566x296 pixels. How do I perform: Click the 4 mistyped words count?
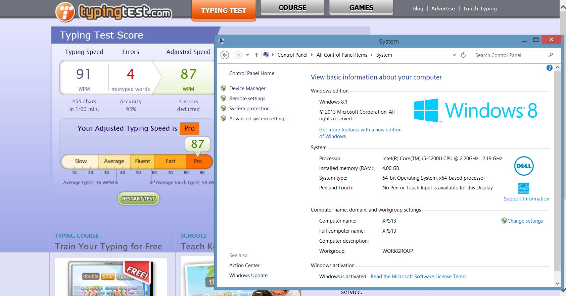(x=131, y=74)
